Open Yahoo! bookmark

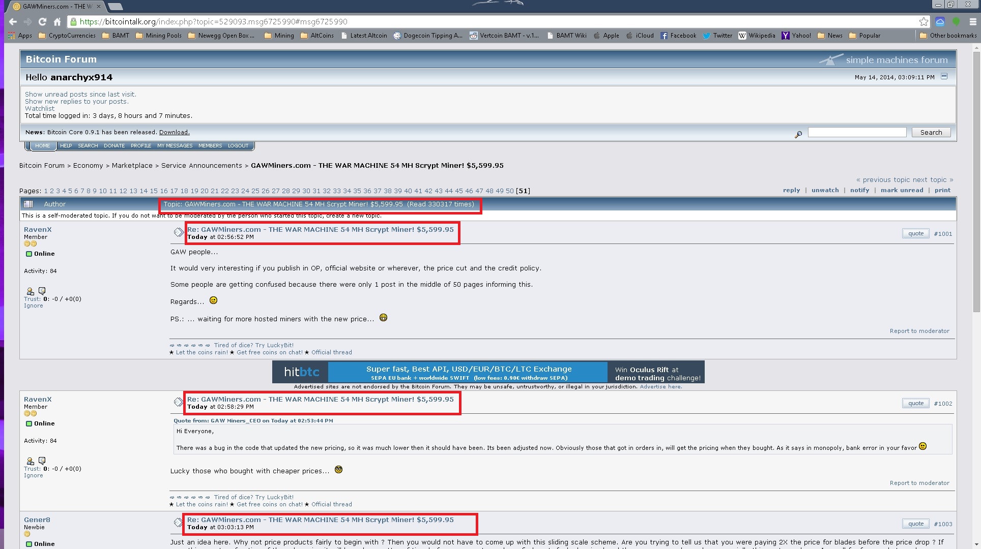[x=796, y=36]
